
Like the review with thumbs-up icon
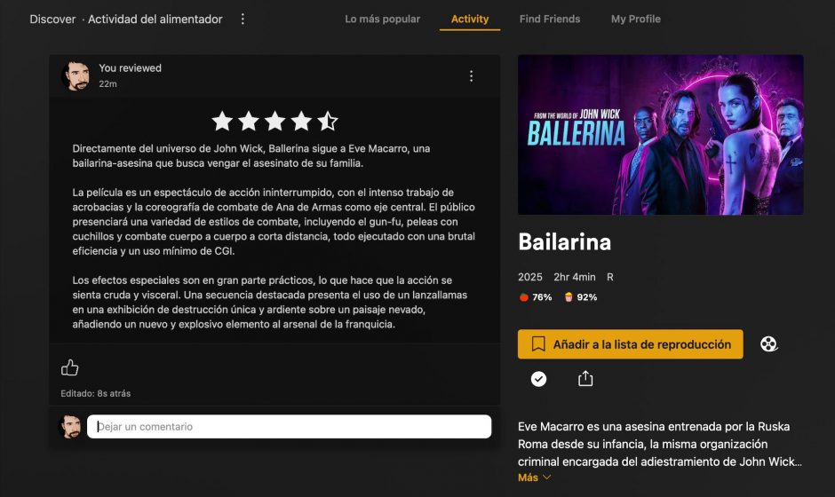coord(70,367)
